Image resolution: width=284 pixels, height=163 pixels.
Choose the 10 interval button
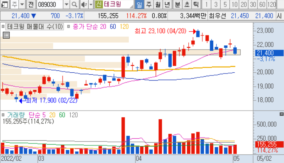pos(234,4)
